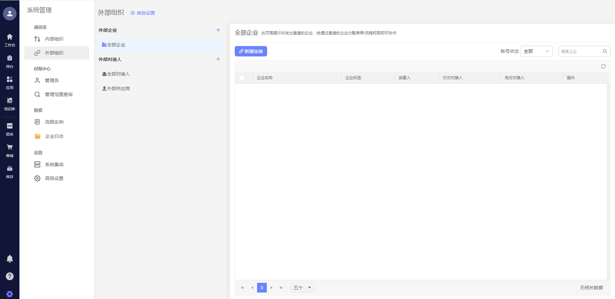Toggle the select-all checkbox in table header
Screen dimensions: 615x299
[242, 78]
